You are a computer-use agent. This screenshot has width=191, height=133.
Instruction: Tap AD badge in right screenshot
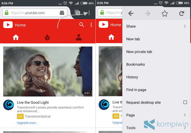click(x=116, y=116)
